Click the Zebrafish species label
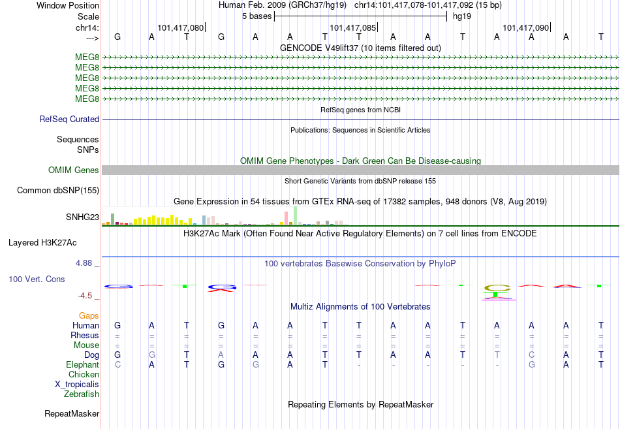This screenshot has height=429, width=620. [81, 394]
